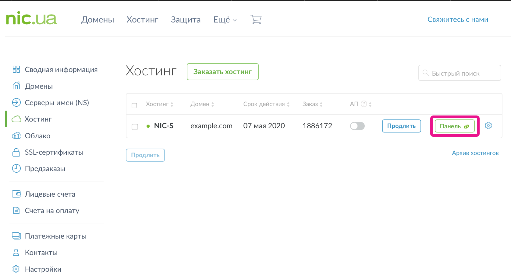Viewport: 511px width, 279px height.
Task: Open the shopping cart icon
Action: tap(256, 19)
